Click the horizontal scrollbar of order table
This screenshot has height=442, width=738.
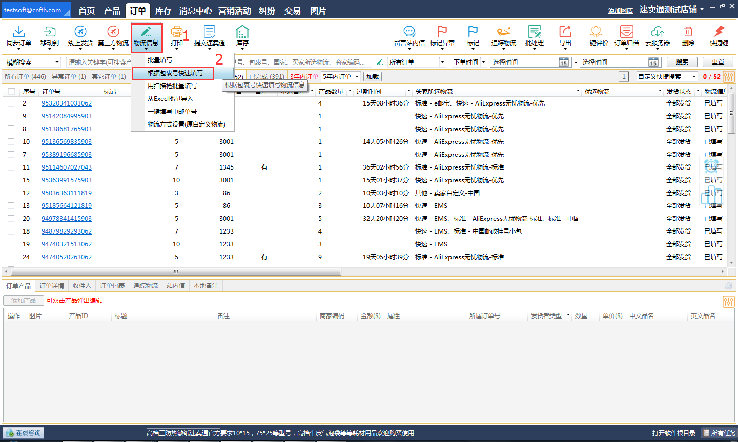176,272
